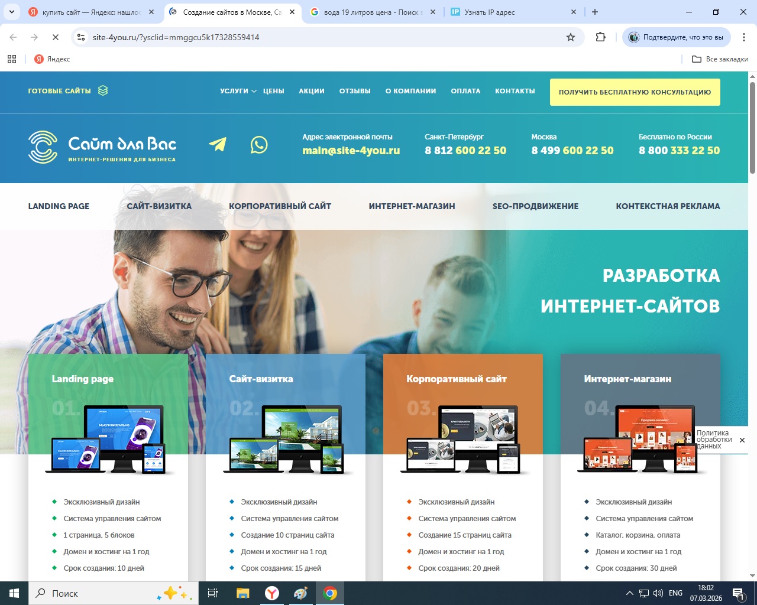Open the Все закладки bookmarks folder
This screenshot has height=605, width=757.
tap(720, 59)
